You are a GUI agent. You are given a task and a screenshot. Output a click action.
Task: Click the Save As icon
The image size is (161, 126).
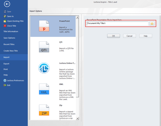(x=5, y=16)
